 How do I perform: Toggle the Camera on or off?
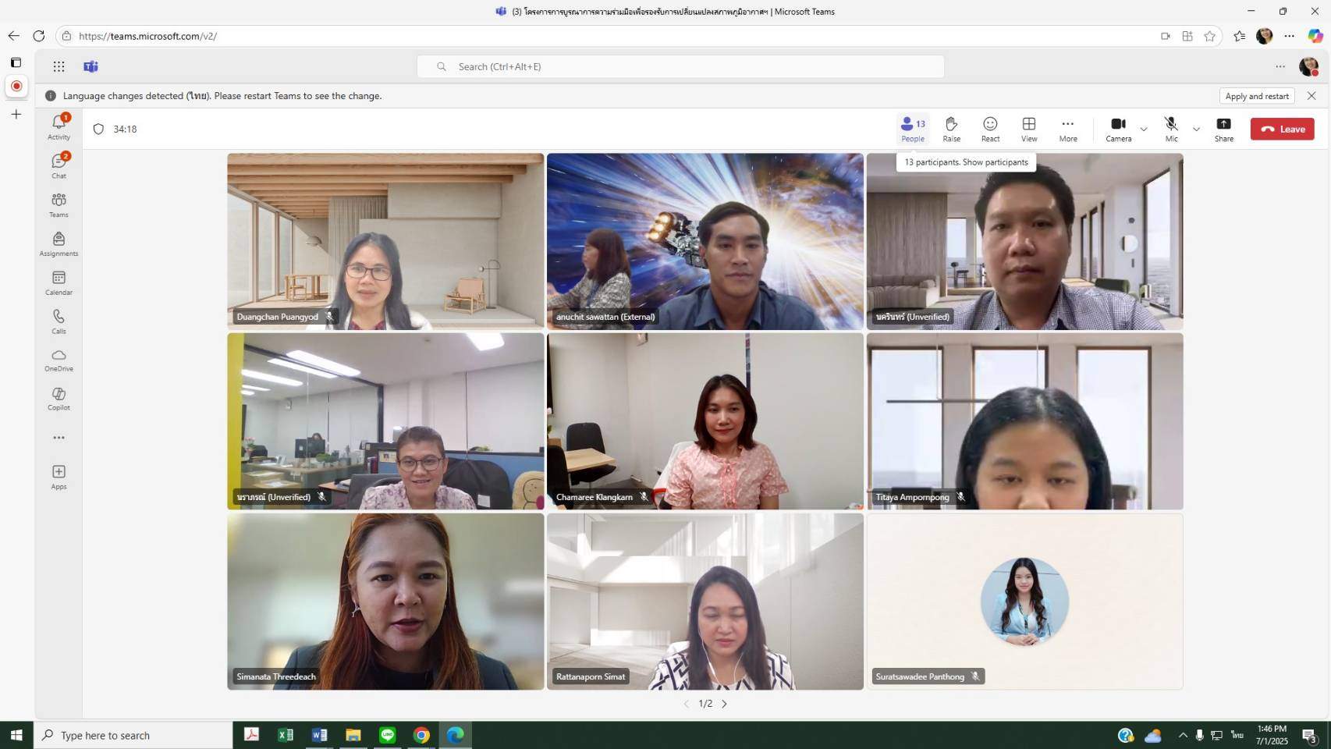[1117, 129]
